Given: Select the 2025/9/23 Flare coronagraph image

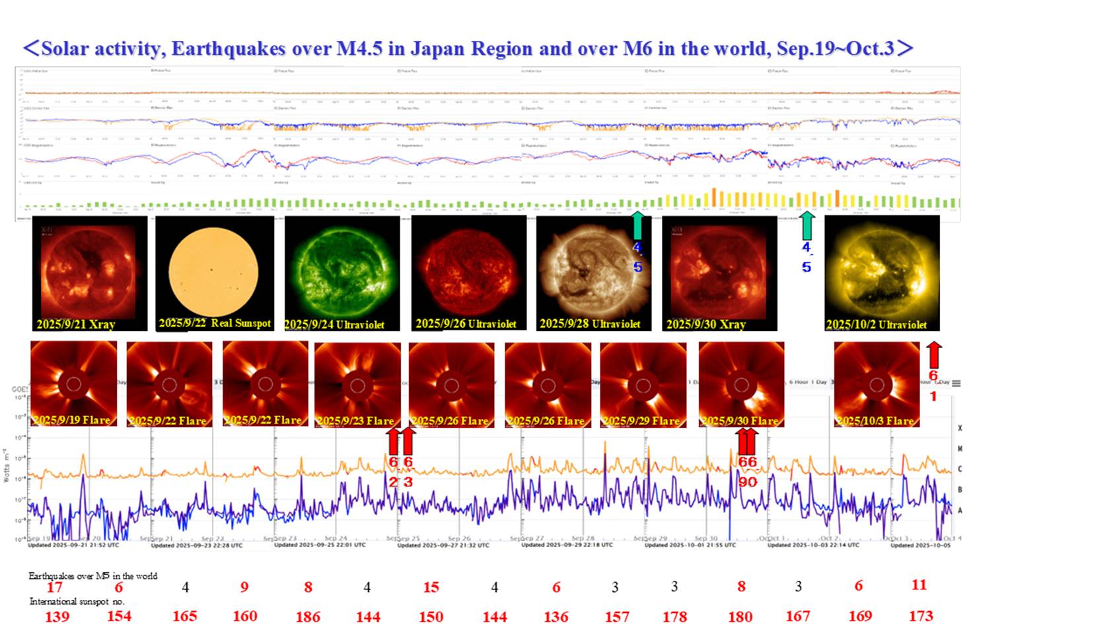Looking at the screenshot, I should 357,385.
